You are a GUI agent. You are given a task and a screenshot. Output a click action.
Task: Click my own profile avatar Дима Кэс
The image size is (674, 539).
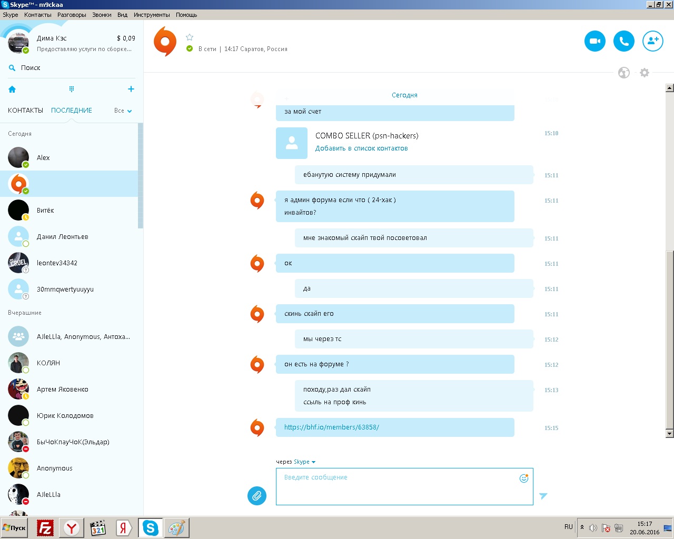click(18, 43)
